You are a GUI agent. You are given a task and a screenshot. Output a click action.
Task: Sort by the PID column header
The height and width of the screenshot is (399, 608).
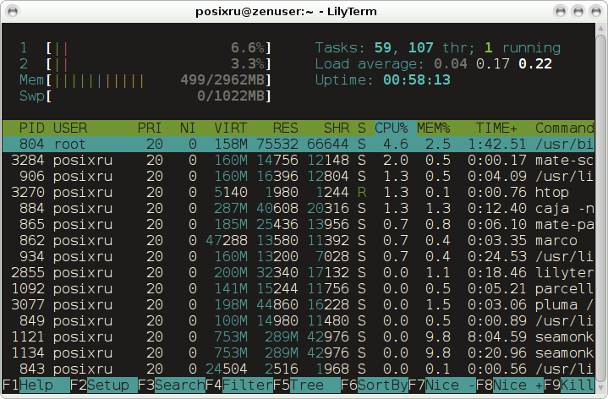tap(32, 128)
